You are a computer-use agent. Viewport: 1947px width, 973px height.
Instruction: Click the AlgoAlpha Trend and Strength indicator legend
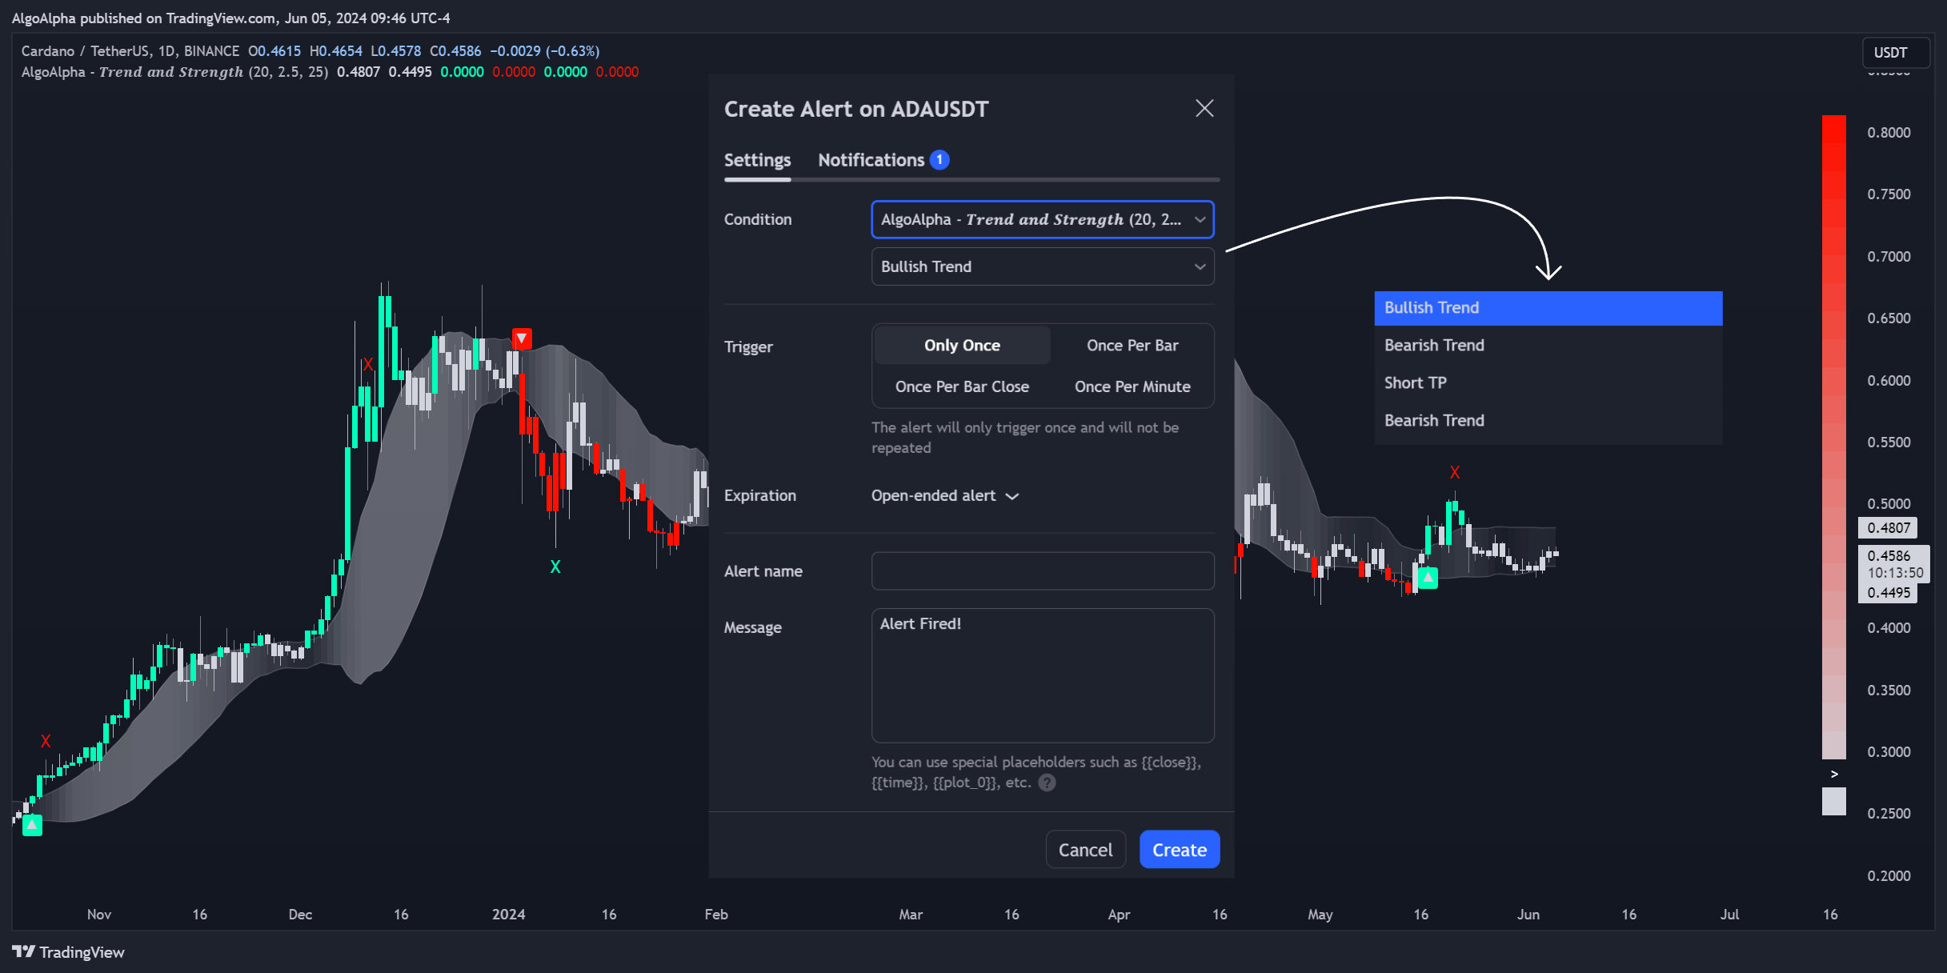pos(174,71)
